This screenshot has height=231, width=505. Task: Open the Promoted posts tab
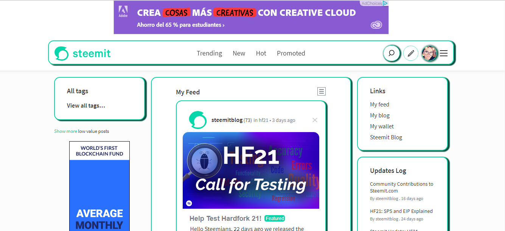(291, 53)
